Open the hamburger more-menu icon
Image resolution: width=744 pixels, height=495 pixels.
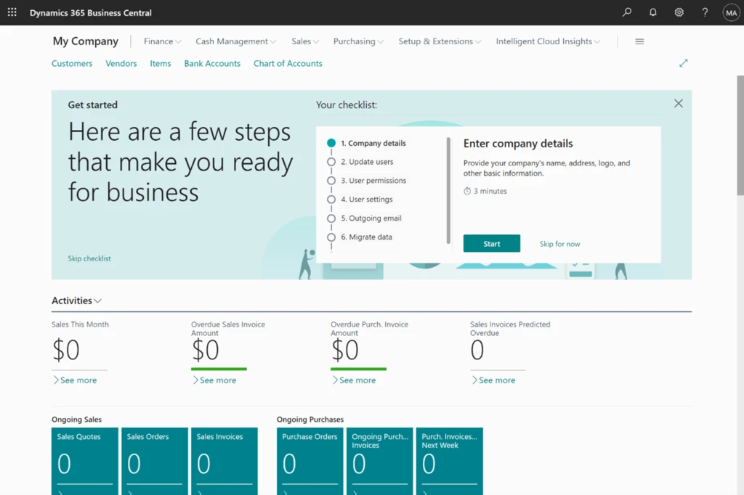639,41
